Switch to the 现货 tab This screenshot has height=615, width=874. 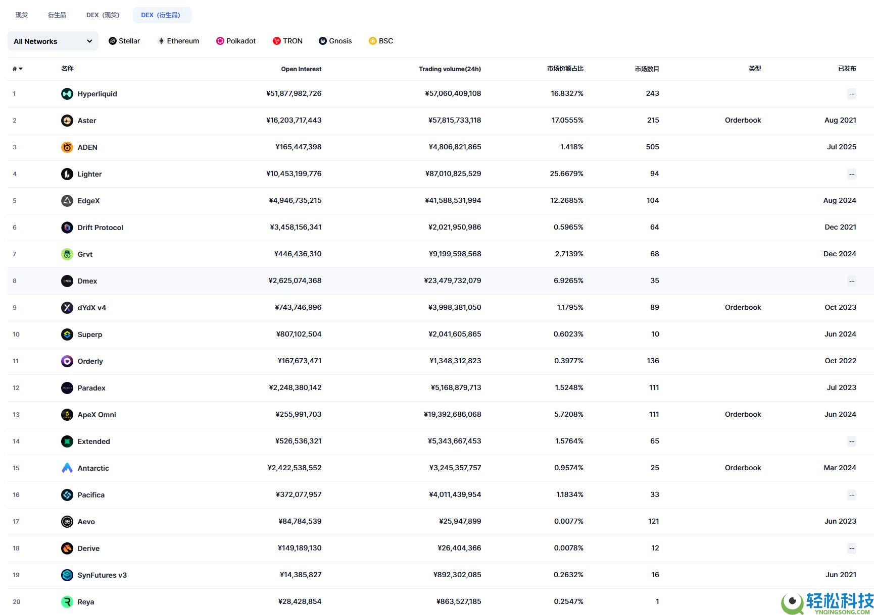pos(22,15)
